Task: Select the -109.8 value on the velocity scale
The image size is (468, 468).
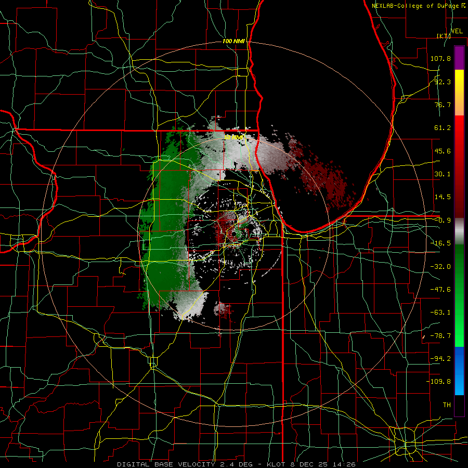Action: 438,382
